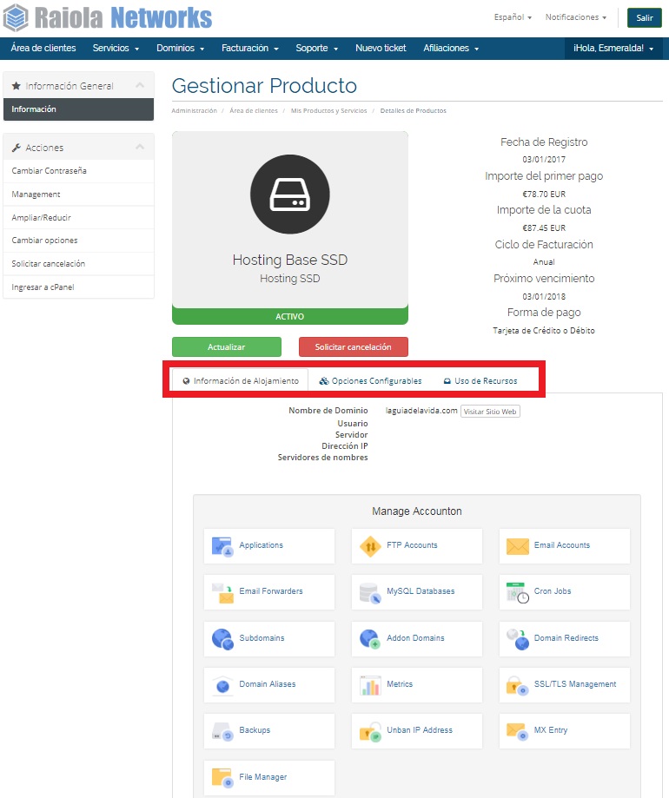This screenshot has height=798, width=669.
Task: Open the Email Accounts envelope icon
Action: (518, 546)
